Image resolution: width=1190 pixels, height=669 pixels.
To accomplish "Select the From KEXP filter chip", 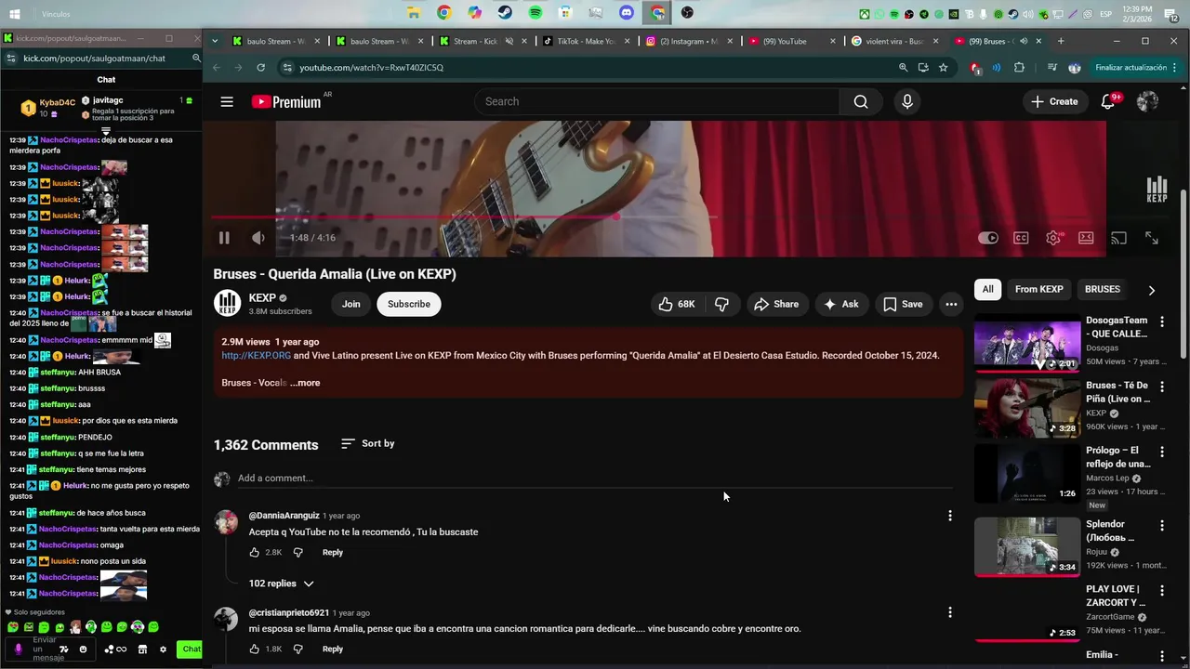I will [x=1038, y=289].
